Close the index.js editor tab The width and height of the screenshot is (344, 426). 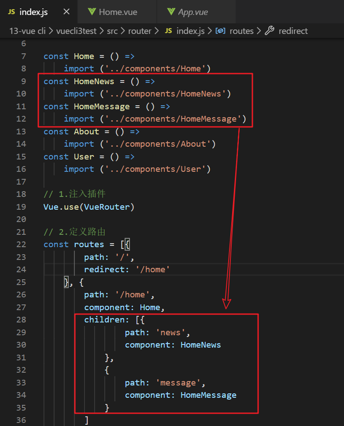coord(67,12)
